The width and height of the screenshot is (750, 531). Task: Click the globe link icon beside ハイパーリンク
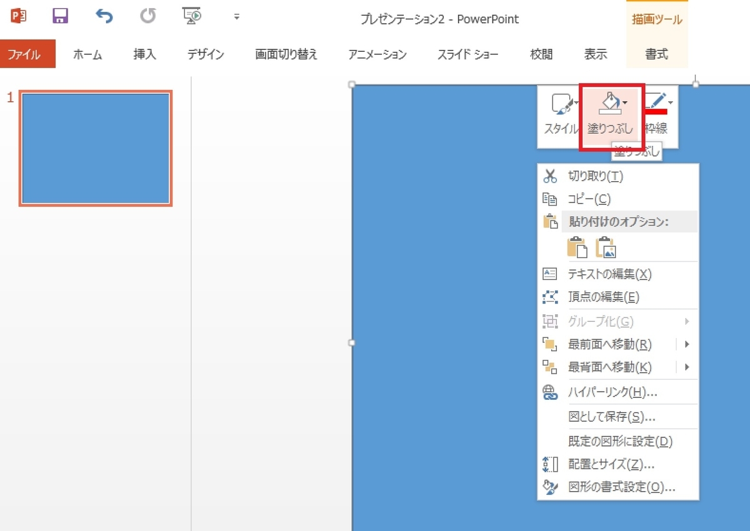pyautogui.click(x=550, y=392)
